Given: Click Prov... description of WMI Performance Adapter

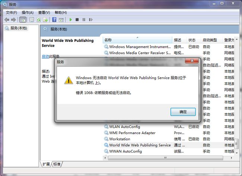Looking at the screenshot, I should [179, 133].
